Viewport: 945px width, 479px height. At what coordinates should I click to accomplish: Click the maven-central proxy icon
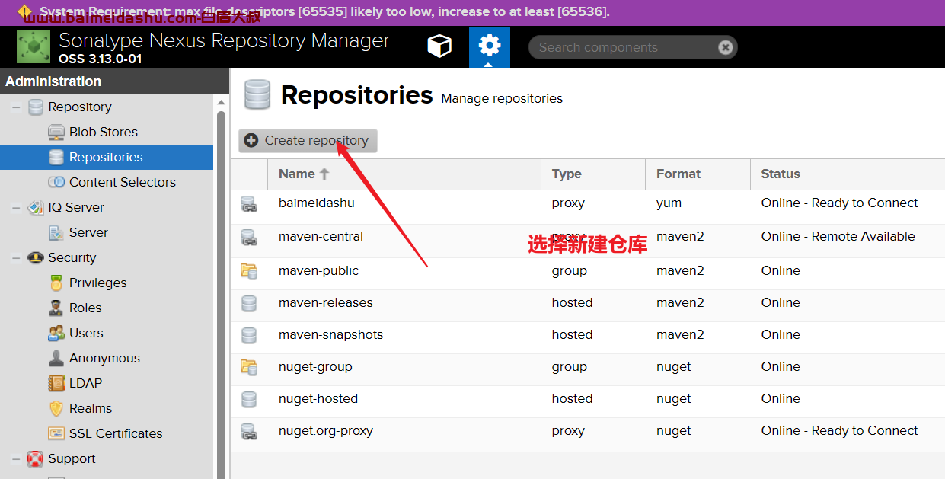[x=249, y=237]
